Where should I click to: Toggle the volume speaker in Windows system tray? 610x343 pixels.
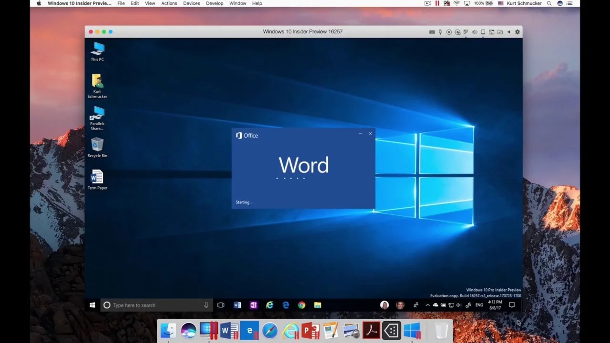tap(458, 305)
